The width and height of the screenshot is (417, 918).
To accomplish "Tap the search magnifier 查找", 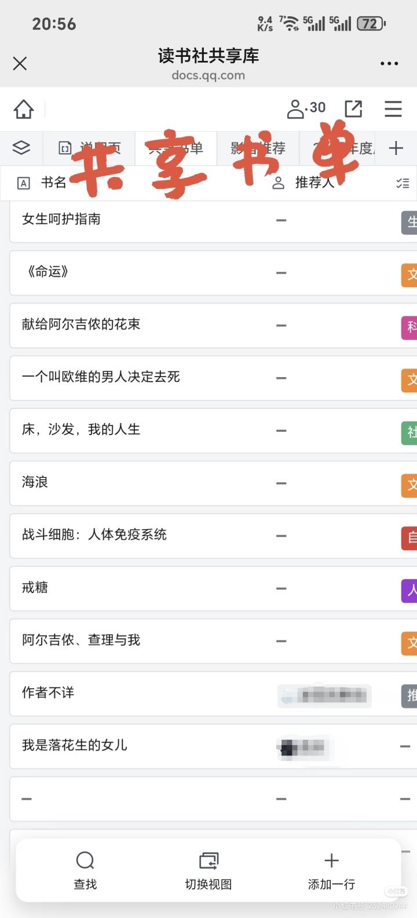I will coord(85,870).
